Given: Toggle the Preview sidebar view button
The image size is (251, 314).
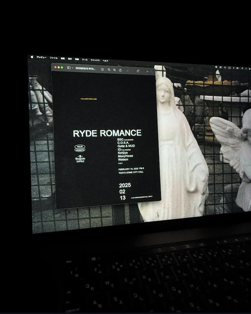Looking at the screenshot, I should pos(69,68).
